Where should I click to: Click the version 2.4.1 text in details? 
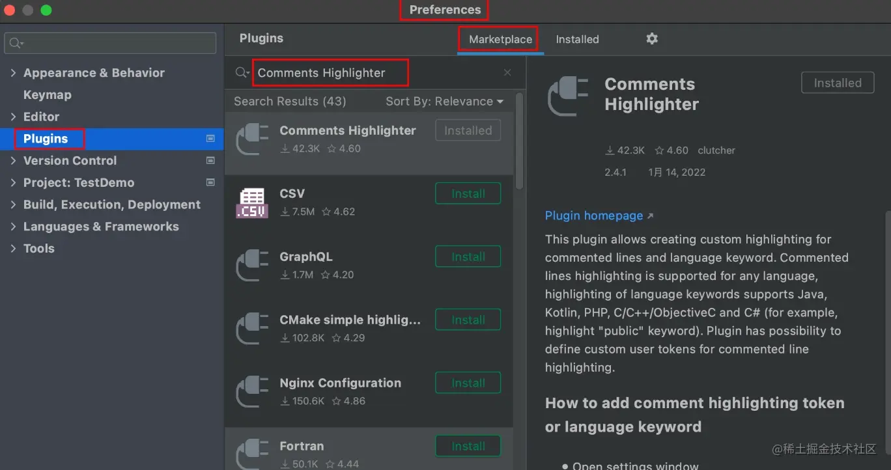(615, 173)
